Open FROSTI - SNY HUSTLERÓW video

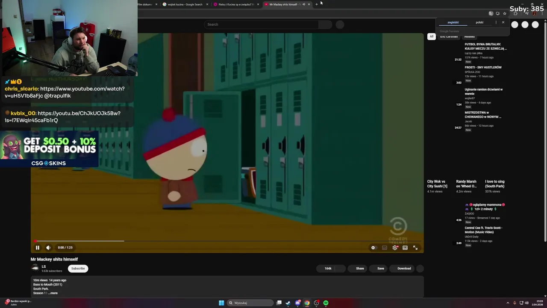click(483, 67)
